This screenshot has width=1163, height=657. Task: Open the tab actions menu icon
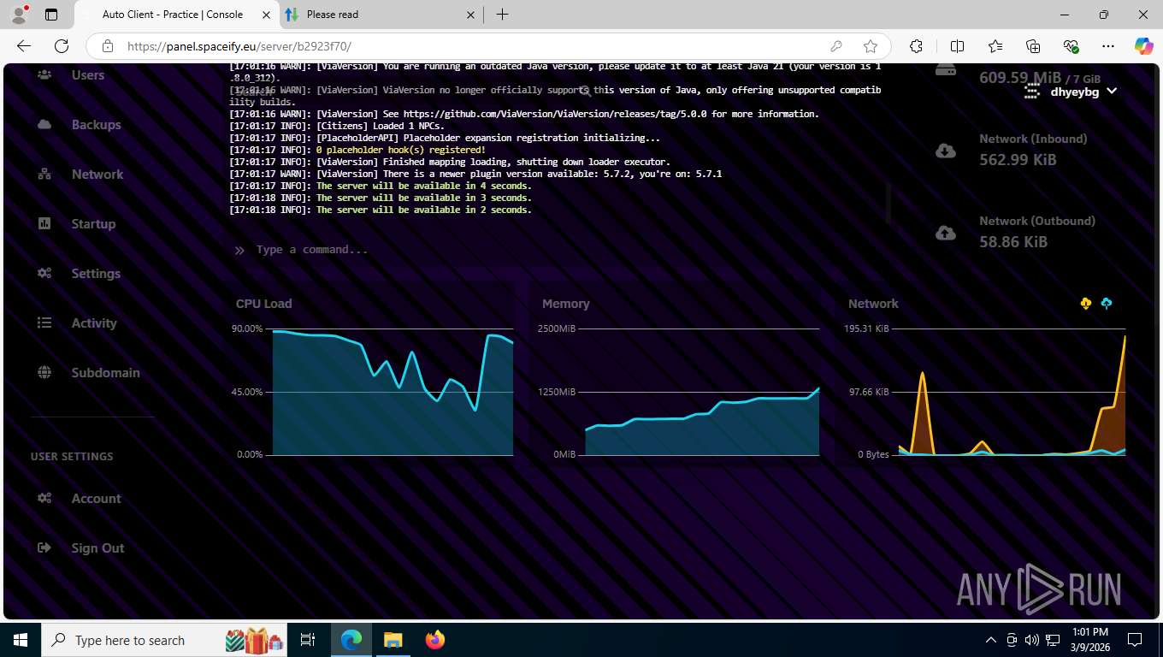click(x=51, y=15)
